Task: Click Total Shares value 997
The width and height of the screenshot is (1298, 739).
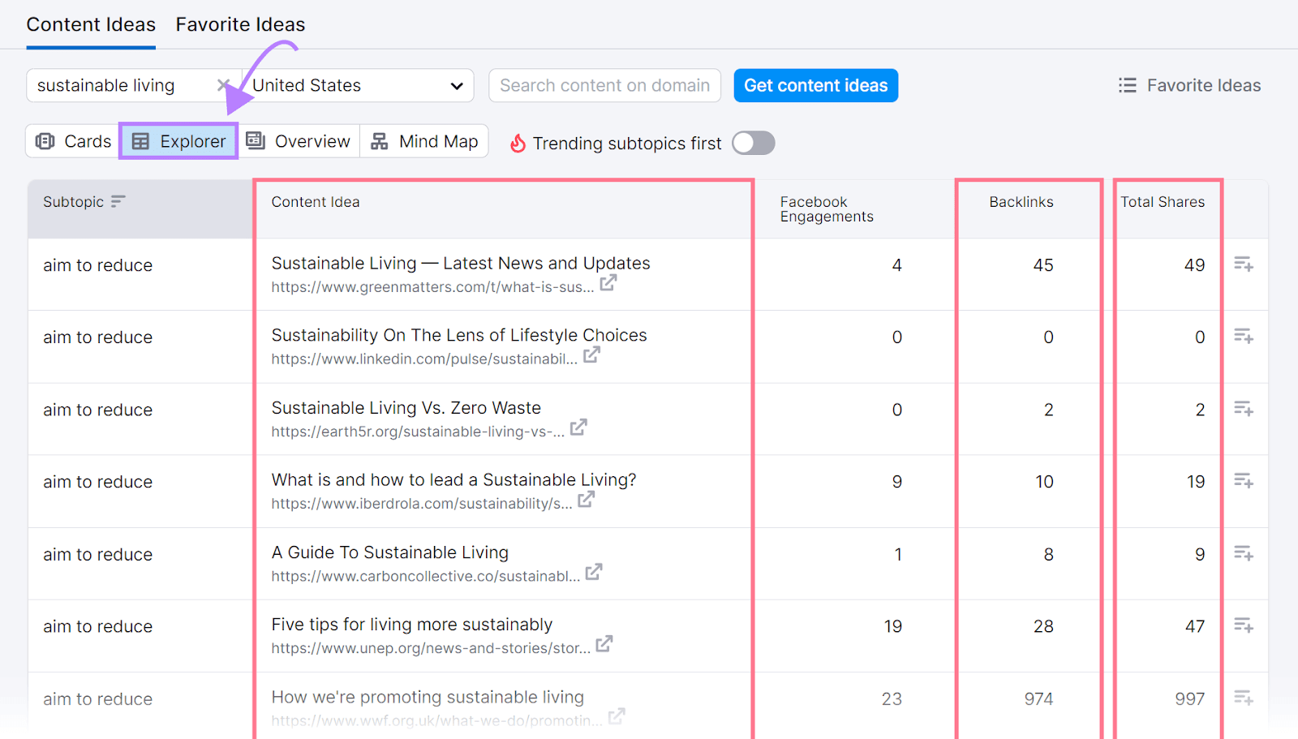Action: pyautogui.click(x=1189, y=698)
